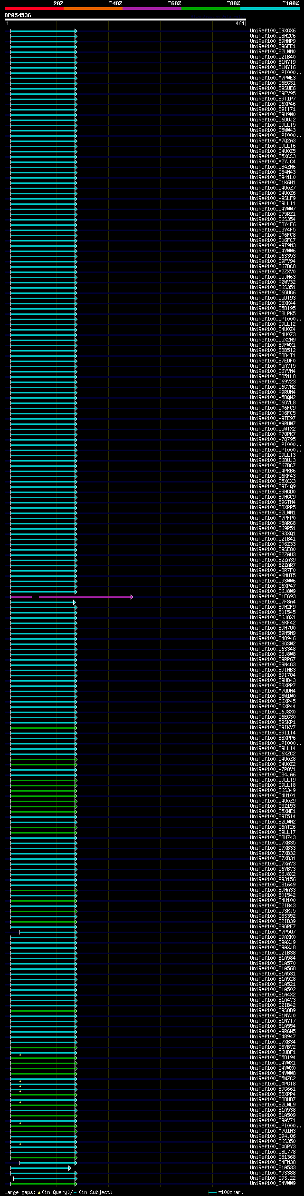Select the UniRef100_A9RGN5 label
Viewport: 304px width, 1196px height.
tap(273, 1032)
